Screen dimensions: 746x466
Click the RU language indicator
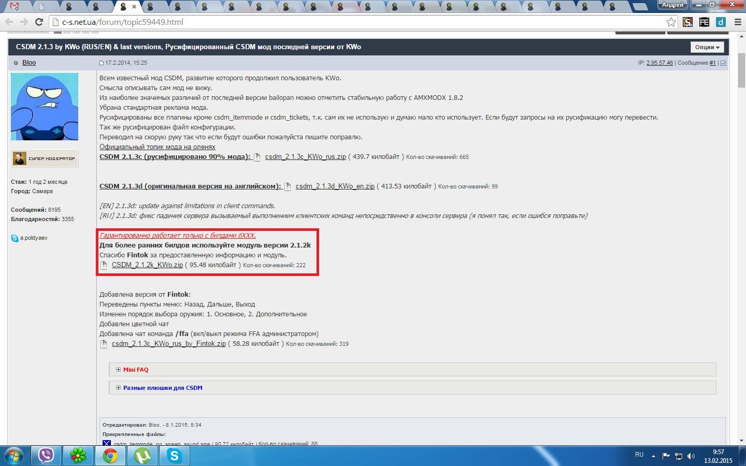[x=639, y=455]
